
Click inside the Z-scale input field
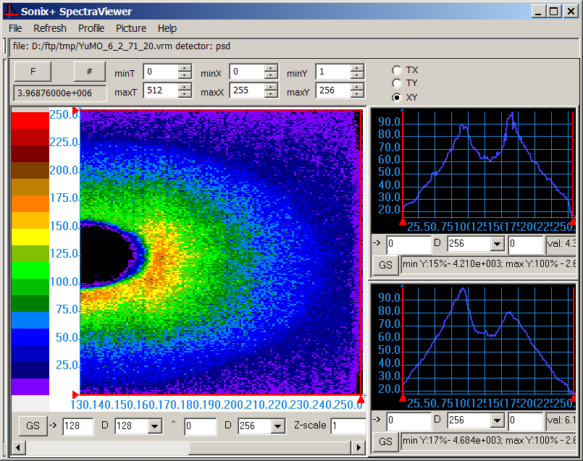click(348, 426)
